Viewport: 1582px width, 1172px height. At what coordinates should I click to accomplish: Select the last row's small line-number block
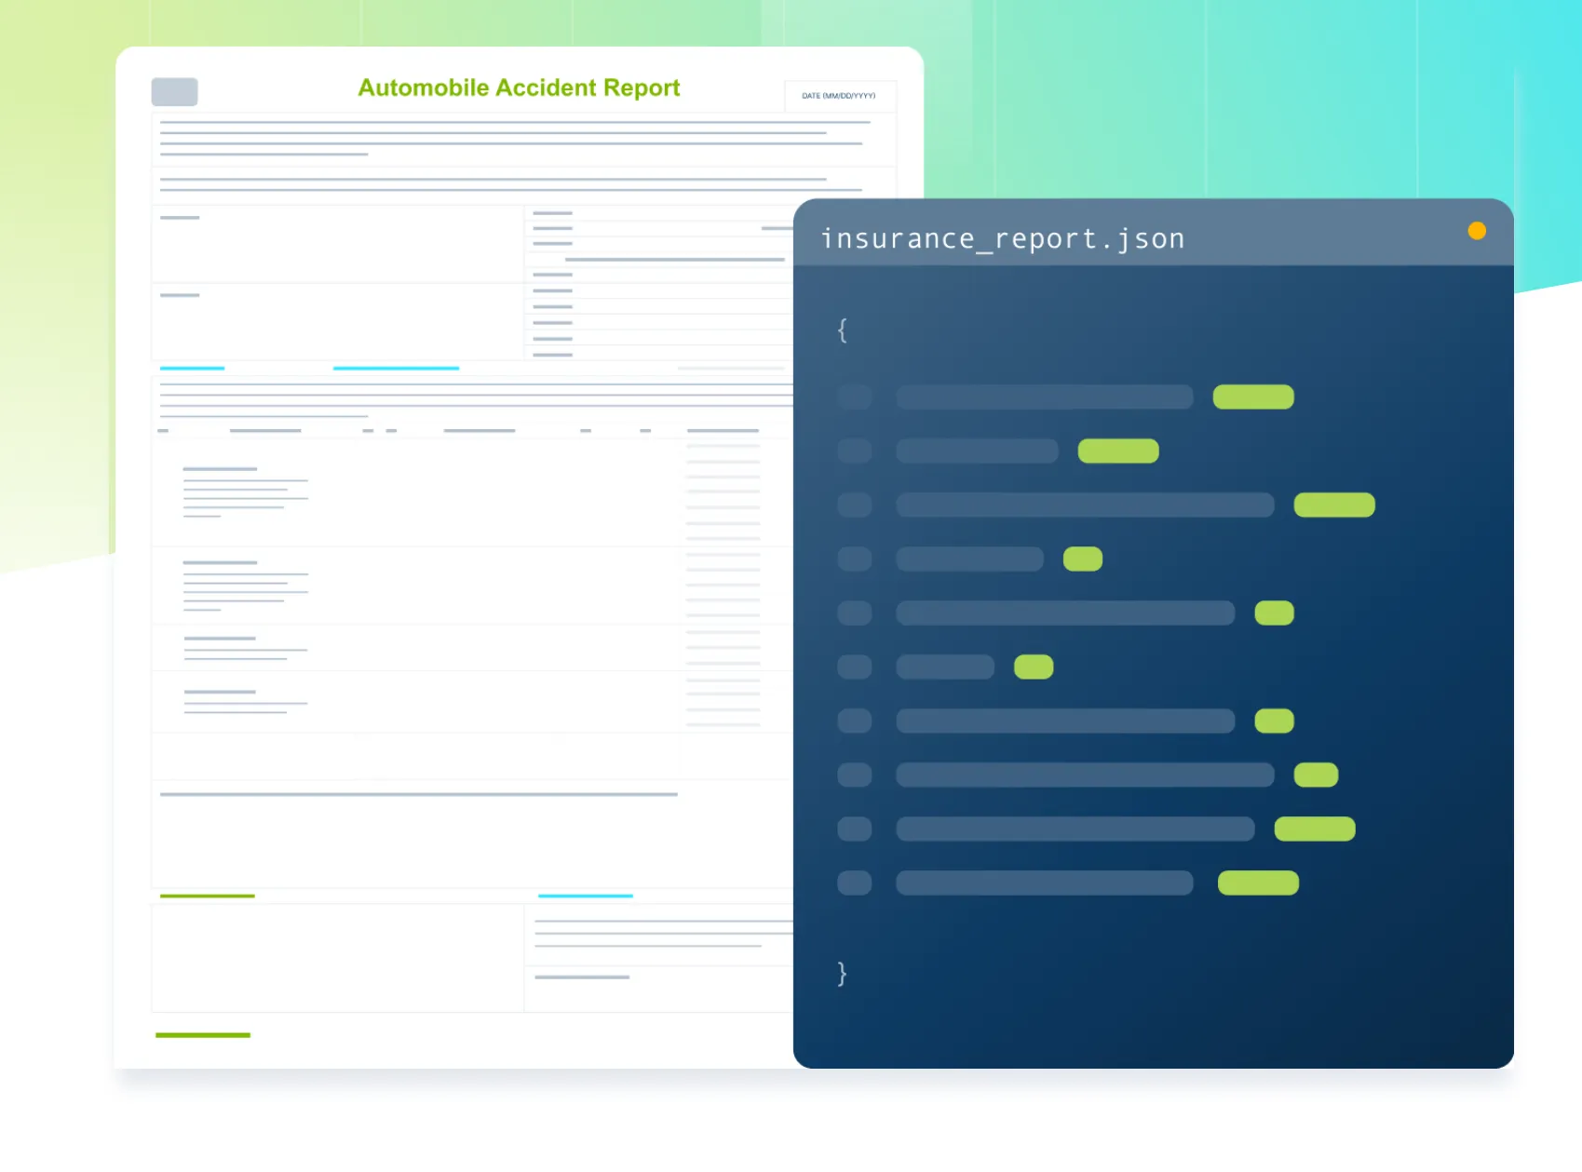(854, 882)
